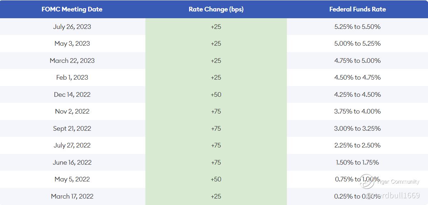428x205 pixels.
Task: Click the Tiger Community watermark logo
Action: [x=367, y=181]
